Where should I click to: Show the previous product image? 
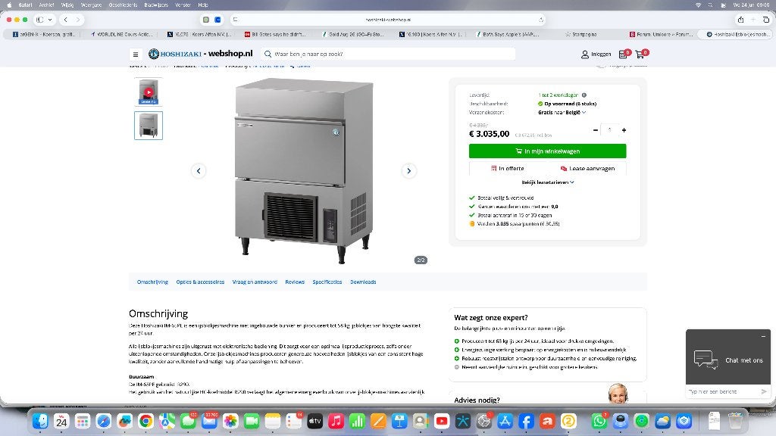pos(199,171)
